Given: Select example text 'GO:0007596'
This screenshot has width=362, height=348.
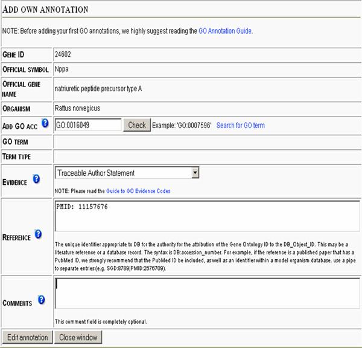Looking at the screenshot, I should [194, 125].
